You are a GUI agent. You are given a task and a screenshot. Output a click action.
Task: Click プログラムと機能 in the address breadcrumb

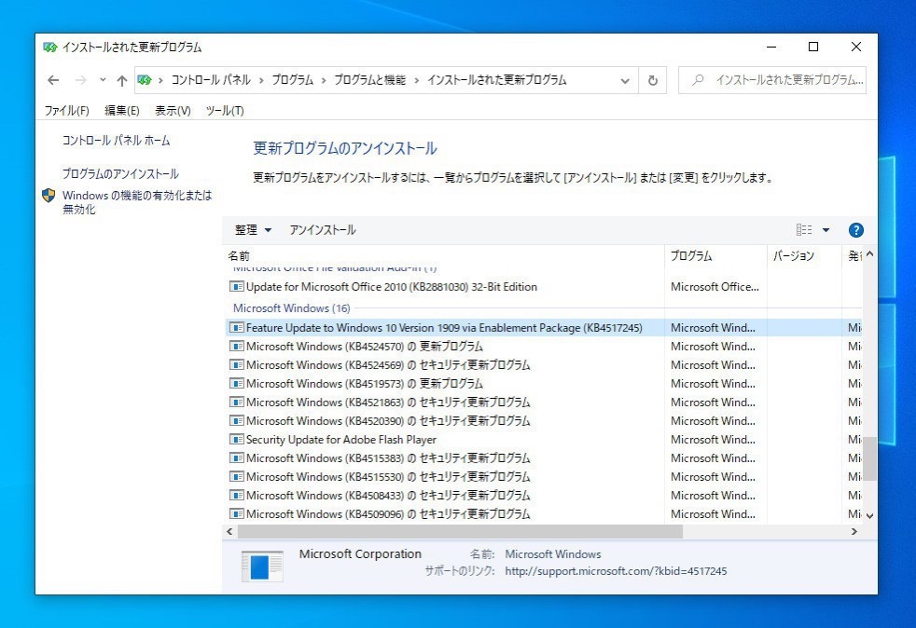pyautogui.click(x=369, y=80)
